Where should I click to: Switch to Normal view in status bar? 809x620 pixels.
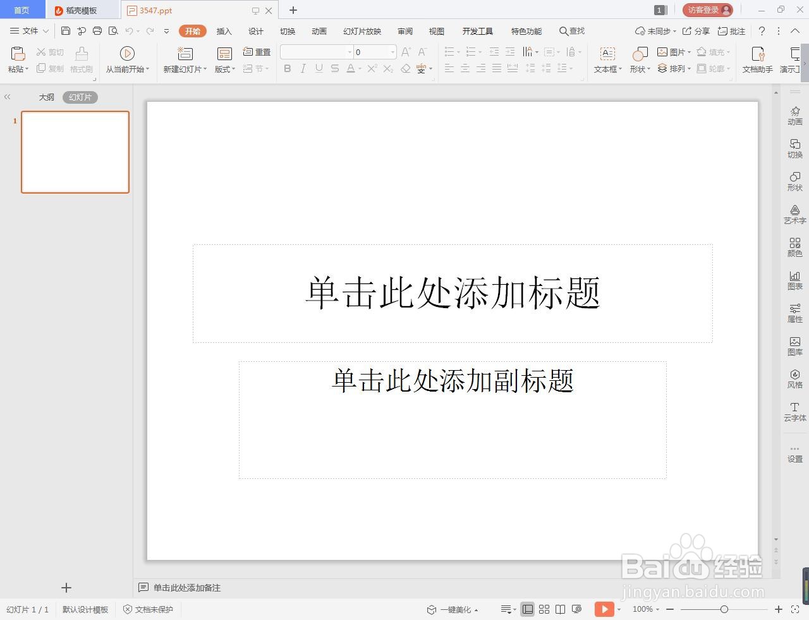click(x=528, y=609)
